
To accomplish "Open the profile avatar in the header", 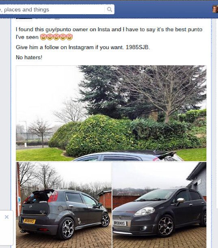I will [x=215, y=9].
